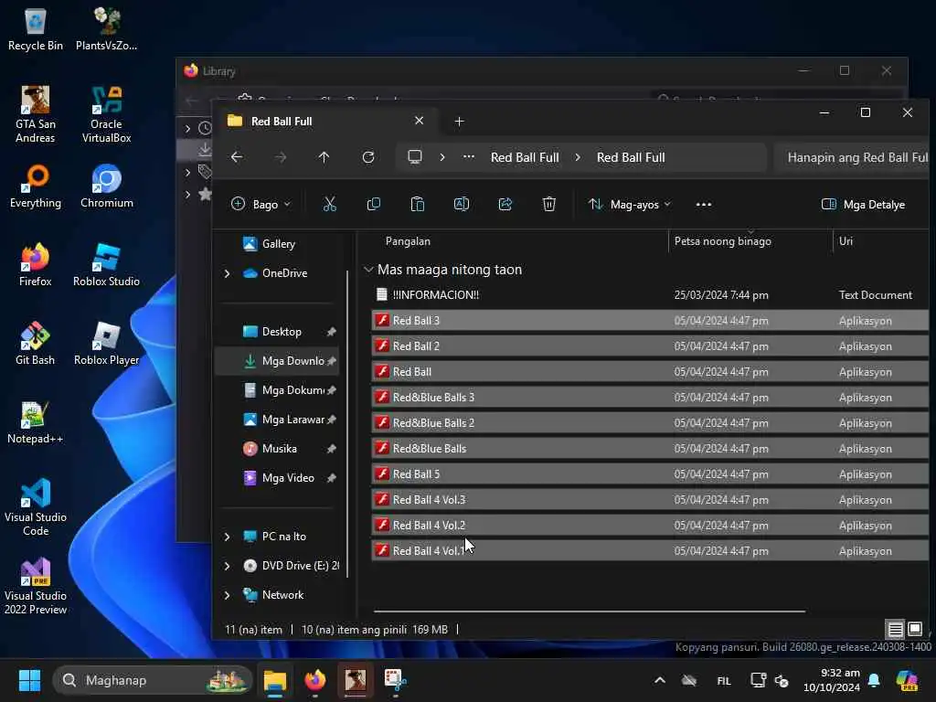Open the Mag-ayos sort dropdown

tap(629, 204)
